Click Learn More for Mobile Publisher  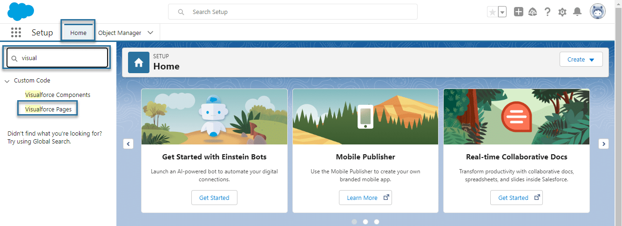tap(365, 198)
